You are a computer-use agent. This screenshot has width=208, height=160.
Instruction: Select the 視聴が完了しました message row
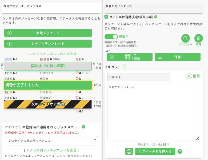(x=48, y=85)
